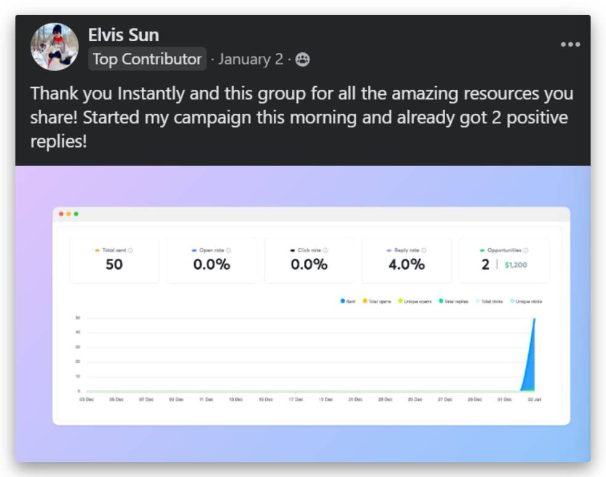Click the group audience icon beside the date
The height and width of the screenshot is (477, 606).
pos(303,59)
